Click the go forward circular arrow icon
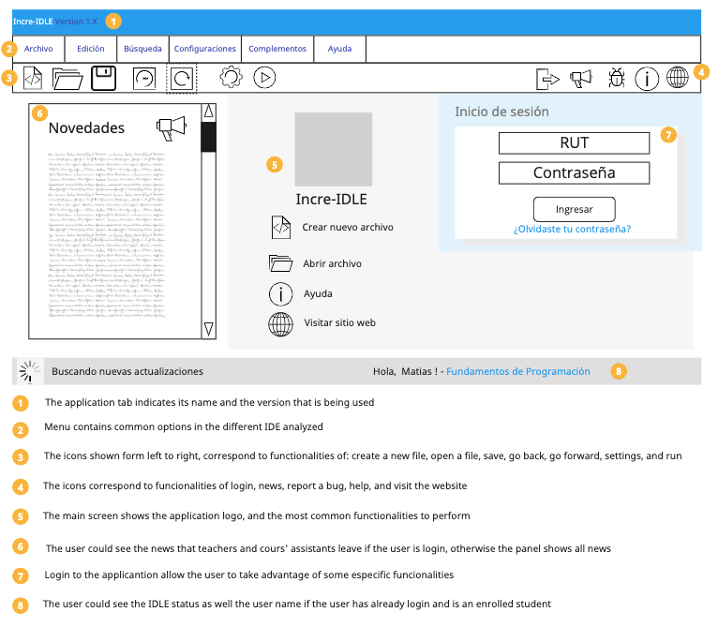The image size is (718, 627). coord(182,78)
